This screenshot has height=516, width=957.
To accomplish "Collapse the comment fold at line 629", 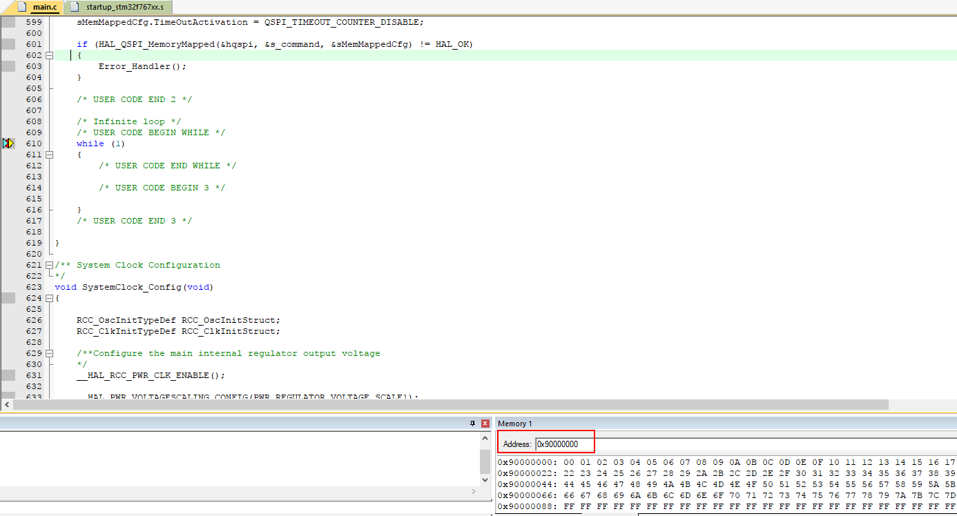I will pyautogui.click(x=49, y=353).
